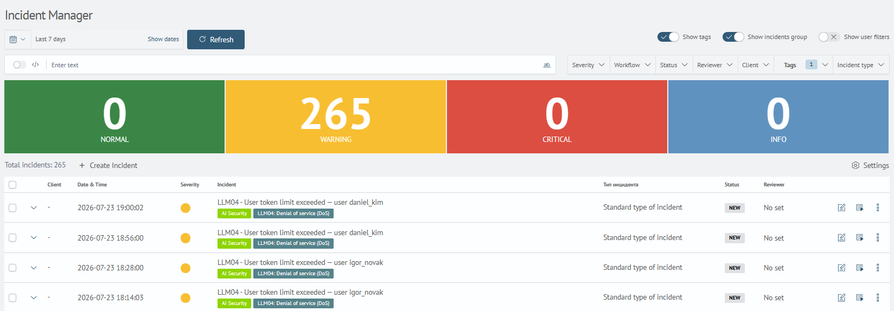Viewport: 894px width, 311px height.
Task: Check the checkbox for 18:28:00 incident row
Action: [x=12, y=268]
